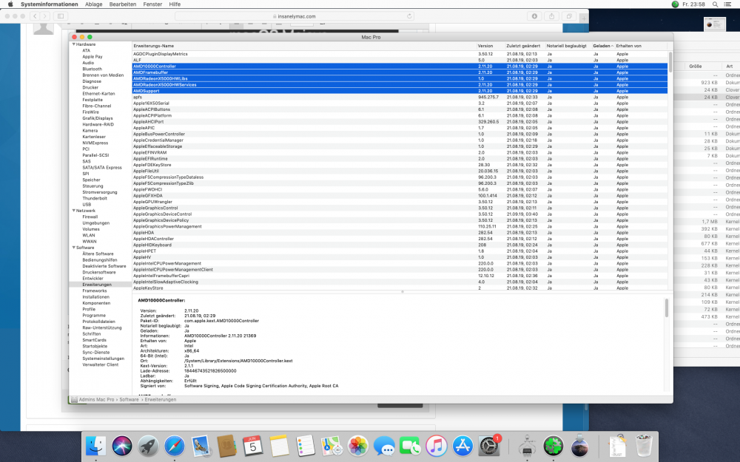The height and width of the screenshot is (462, 740).
Task: Sort by Version column header
Action: (491, 46)
